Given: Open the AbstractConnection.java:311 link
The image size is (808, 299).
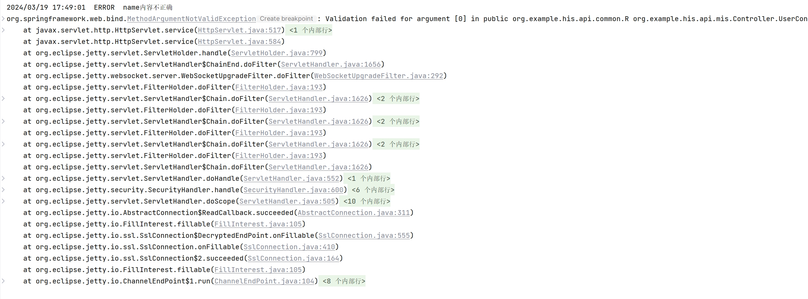Looking at the screenshot, I should point(354,213).
